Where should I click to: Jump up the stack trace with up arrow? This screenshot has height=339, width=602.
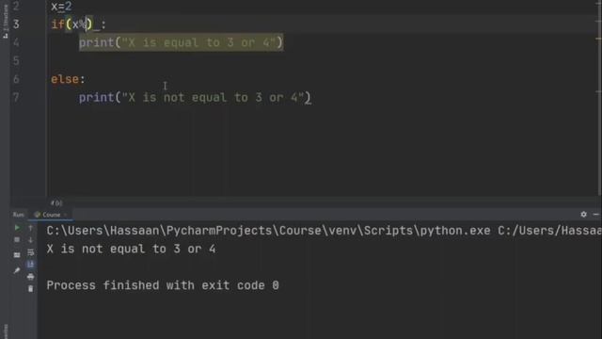click(31, 228)
